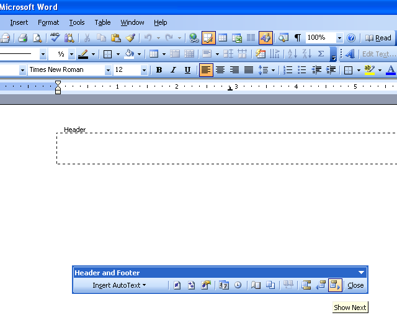397x328 pixels.
Task: Select the Format Painter brush
Action: pos(130,38)
